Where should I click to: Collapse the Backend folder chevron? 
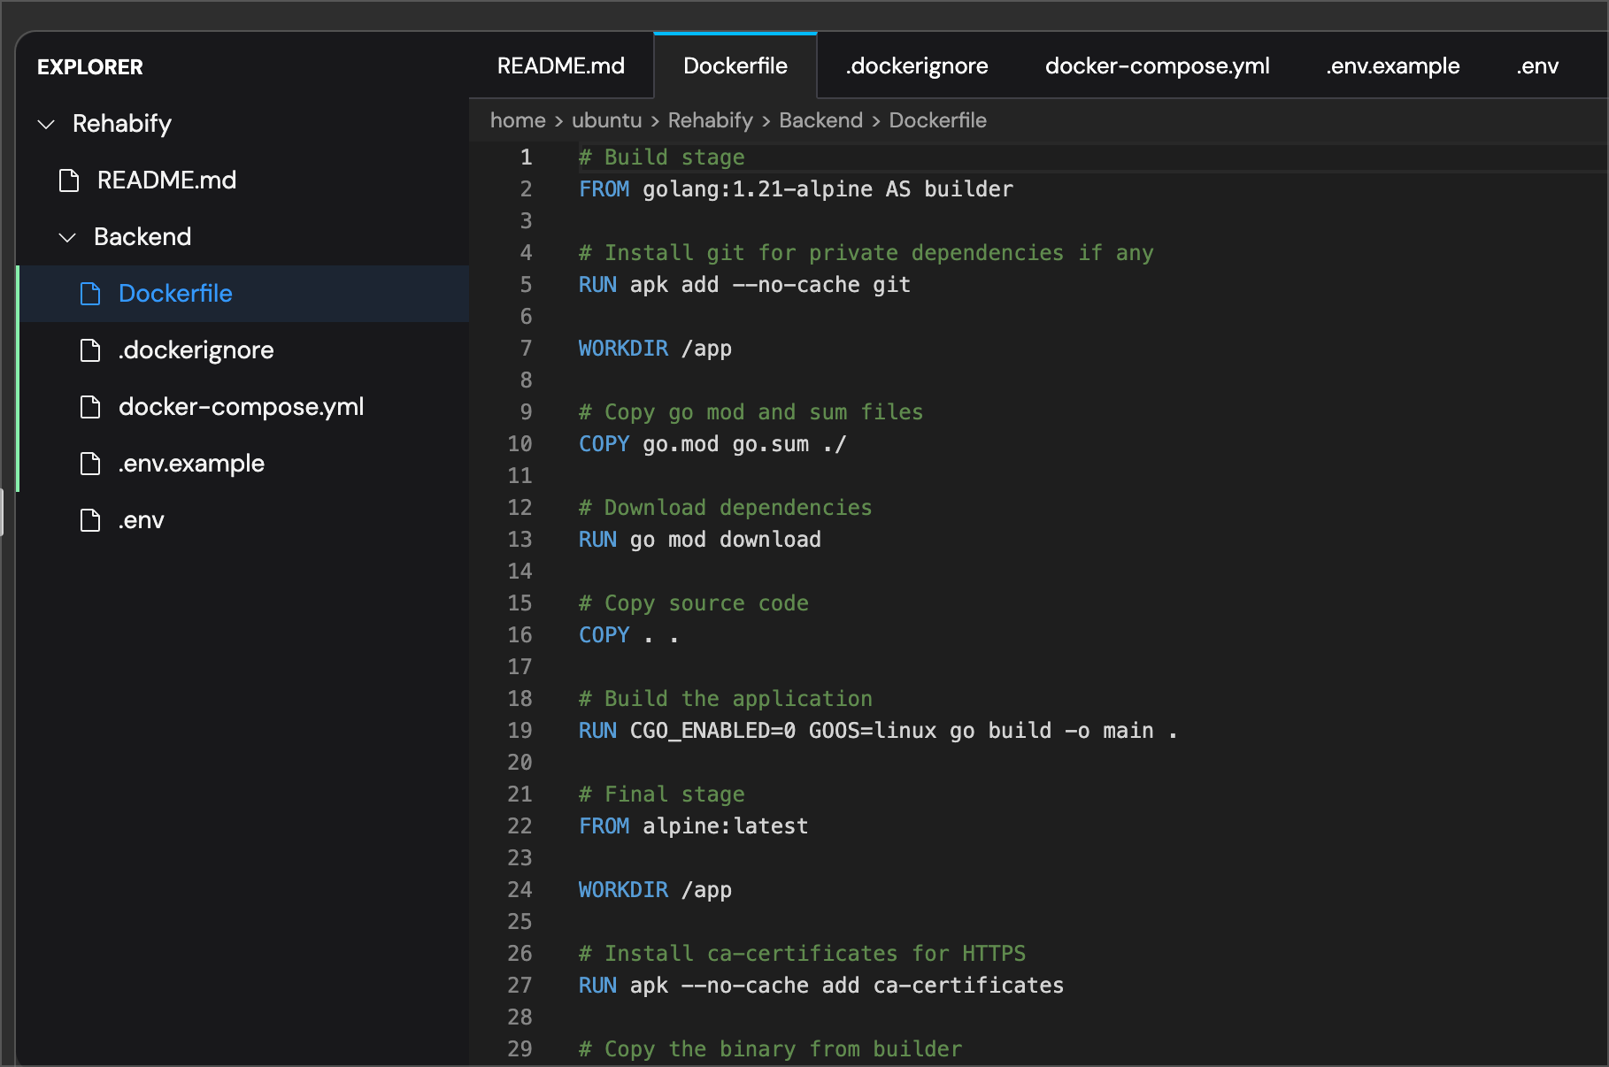click(x=67, y=237)
